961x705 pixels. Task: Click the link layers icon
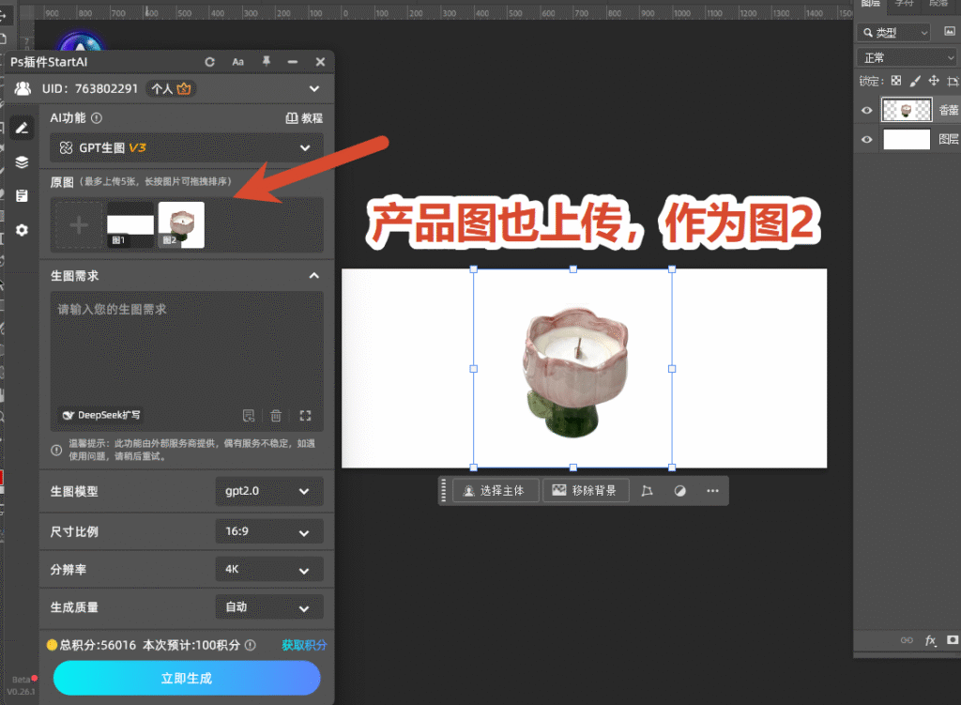pos(907,640)
